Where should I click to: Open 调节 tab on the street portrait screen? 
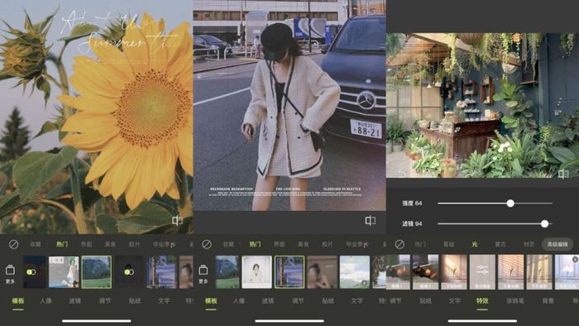298,301
